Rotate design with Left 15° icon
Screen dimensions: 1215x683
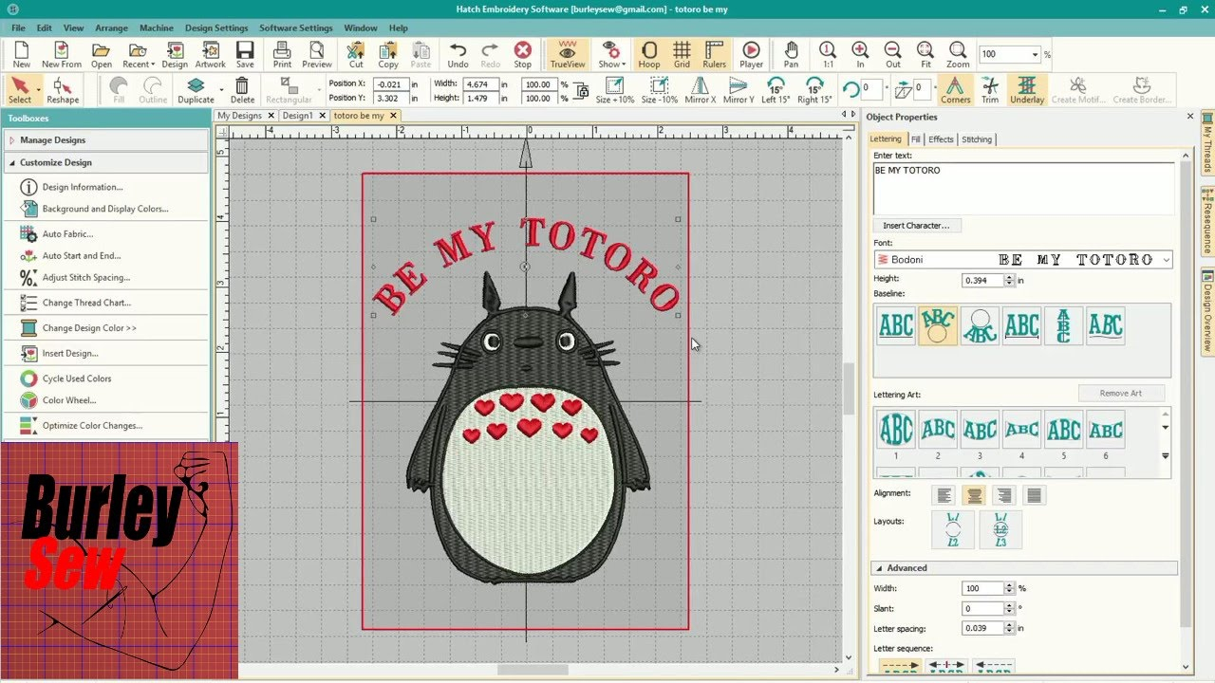(776, 90)
